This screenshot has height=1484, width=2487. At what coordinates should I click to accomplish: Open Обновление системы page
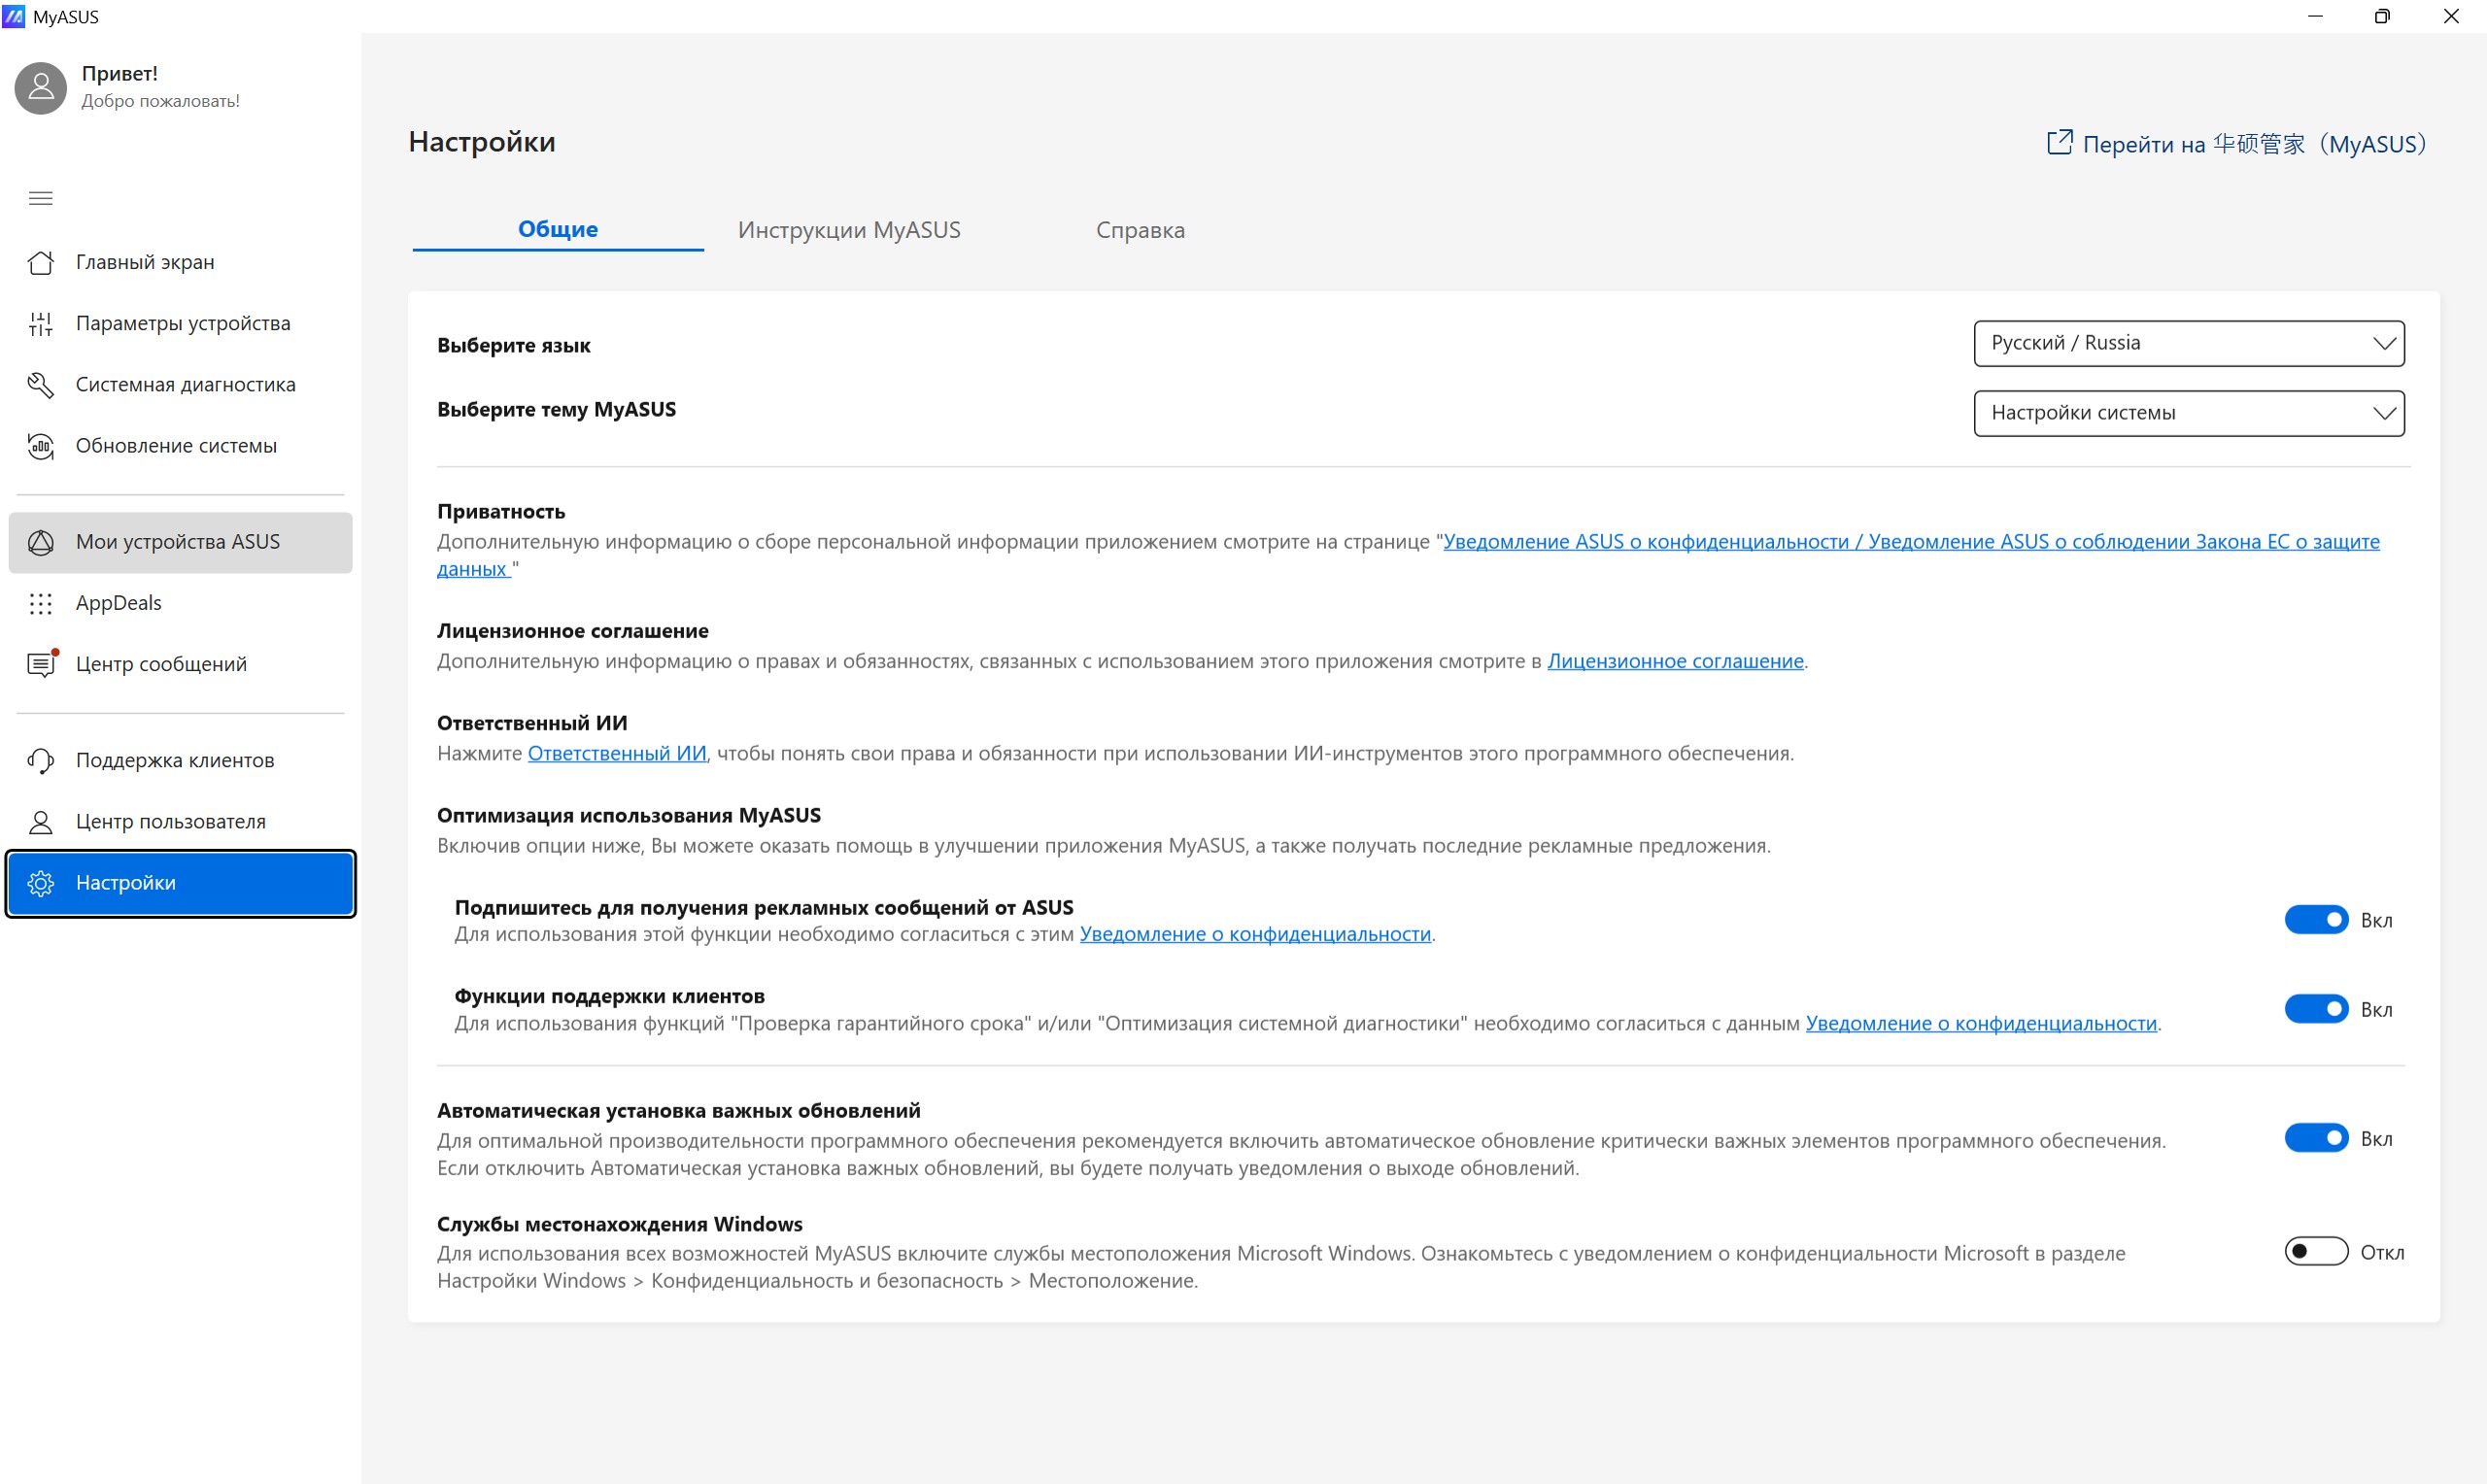(180, 446)
